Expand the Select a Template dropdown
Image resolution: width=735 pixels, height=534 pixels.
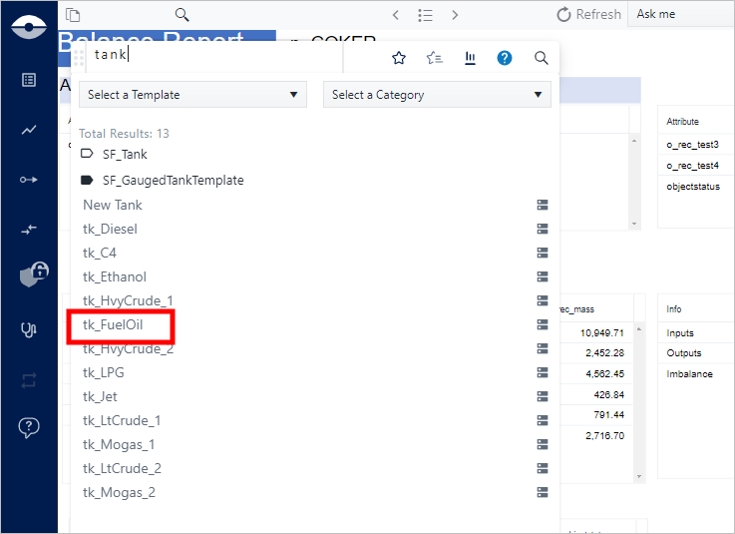(192, 95)
